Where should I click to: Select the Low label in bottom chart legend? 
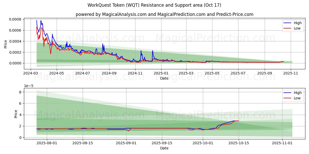click(x=297, y=98)
